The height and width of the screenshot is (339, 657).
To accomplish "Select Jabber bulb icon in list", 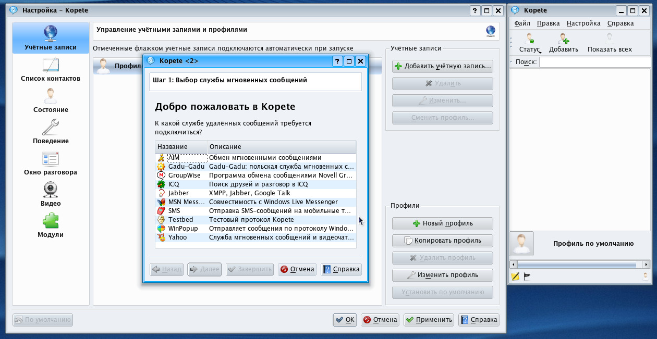I will 161,193.
